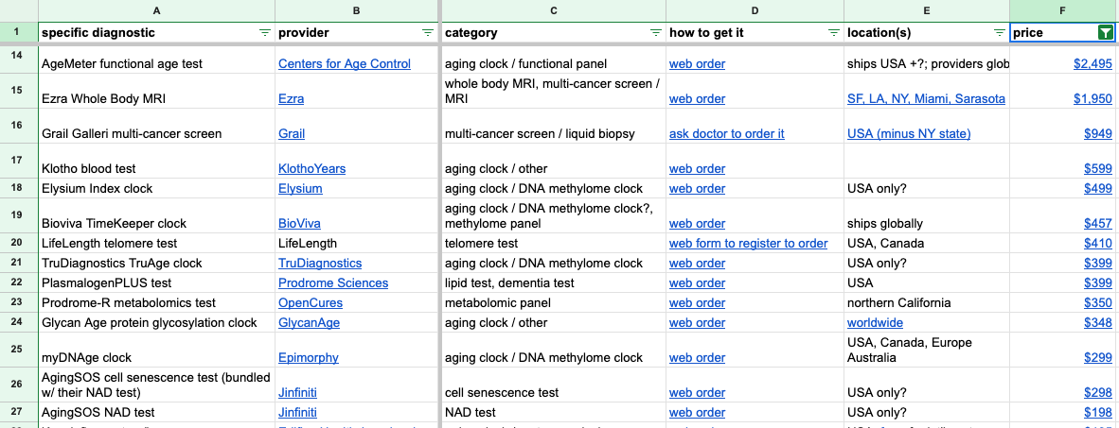This screenshot has width=1119, height=428.
Task: Click web order link for AgeMeter row
Action: pos(697,64)
